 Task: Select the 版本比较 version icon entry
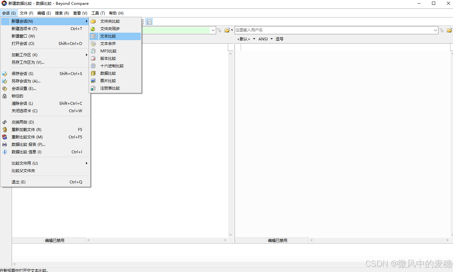click(x=93, y=59)
